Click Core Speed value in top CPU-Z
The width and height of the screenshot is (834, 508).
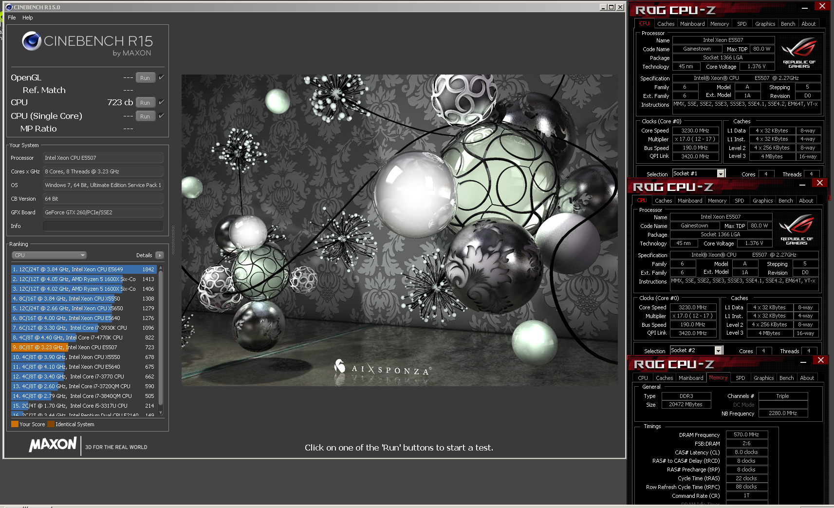pyautogui.click(x=695, y=131)
